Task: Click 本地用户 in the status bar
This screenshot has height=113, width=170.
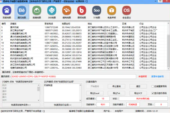Action: click(119, 111)
